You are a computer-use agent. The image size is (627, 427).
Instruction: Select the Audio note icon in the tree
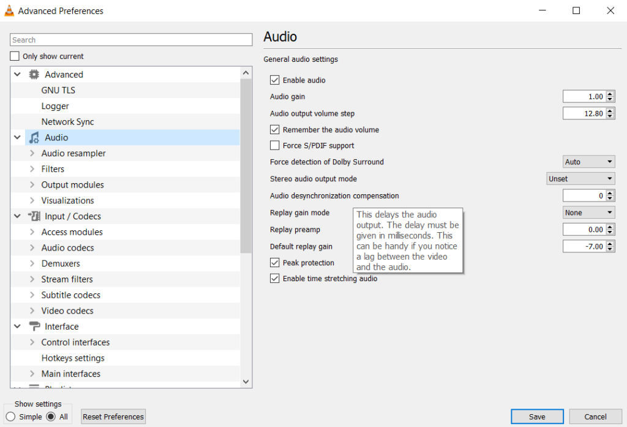34,137
